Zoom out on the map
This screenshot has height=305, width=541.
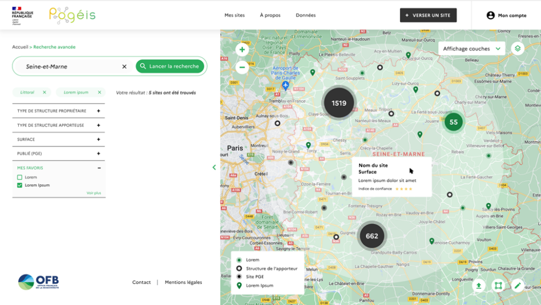(242, 68)
